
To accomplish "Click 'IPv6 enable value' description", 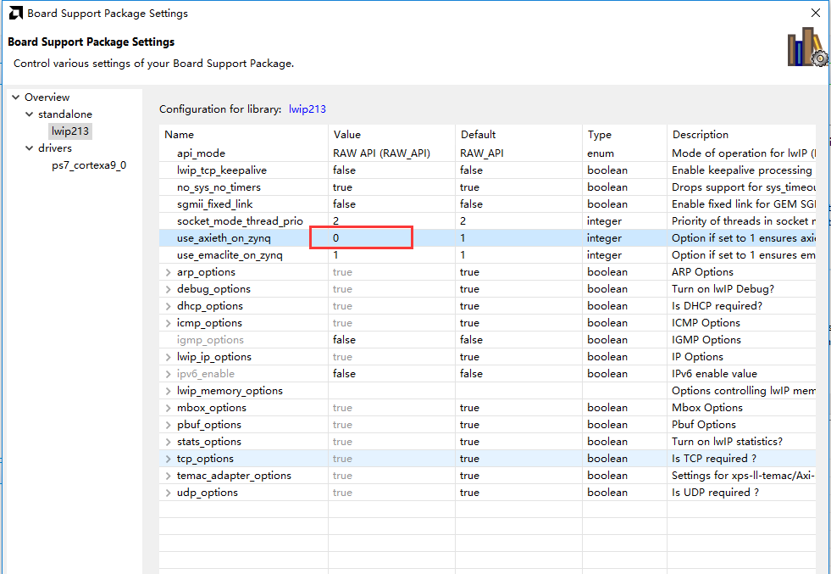I will coord(714,374).
